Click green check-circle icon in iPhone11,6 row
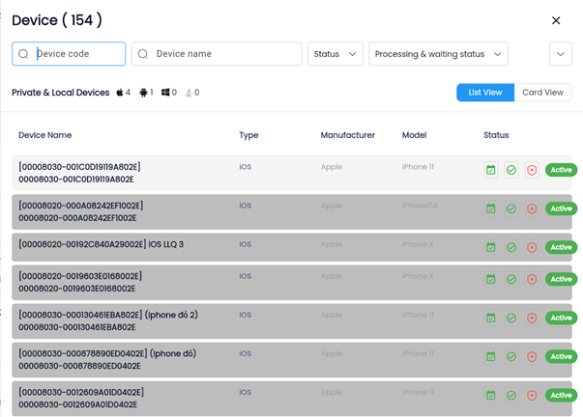The image size is (583, 417). click(511, 208)
